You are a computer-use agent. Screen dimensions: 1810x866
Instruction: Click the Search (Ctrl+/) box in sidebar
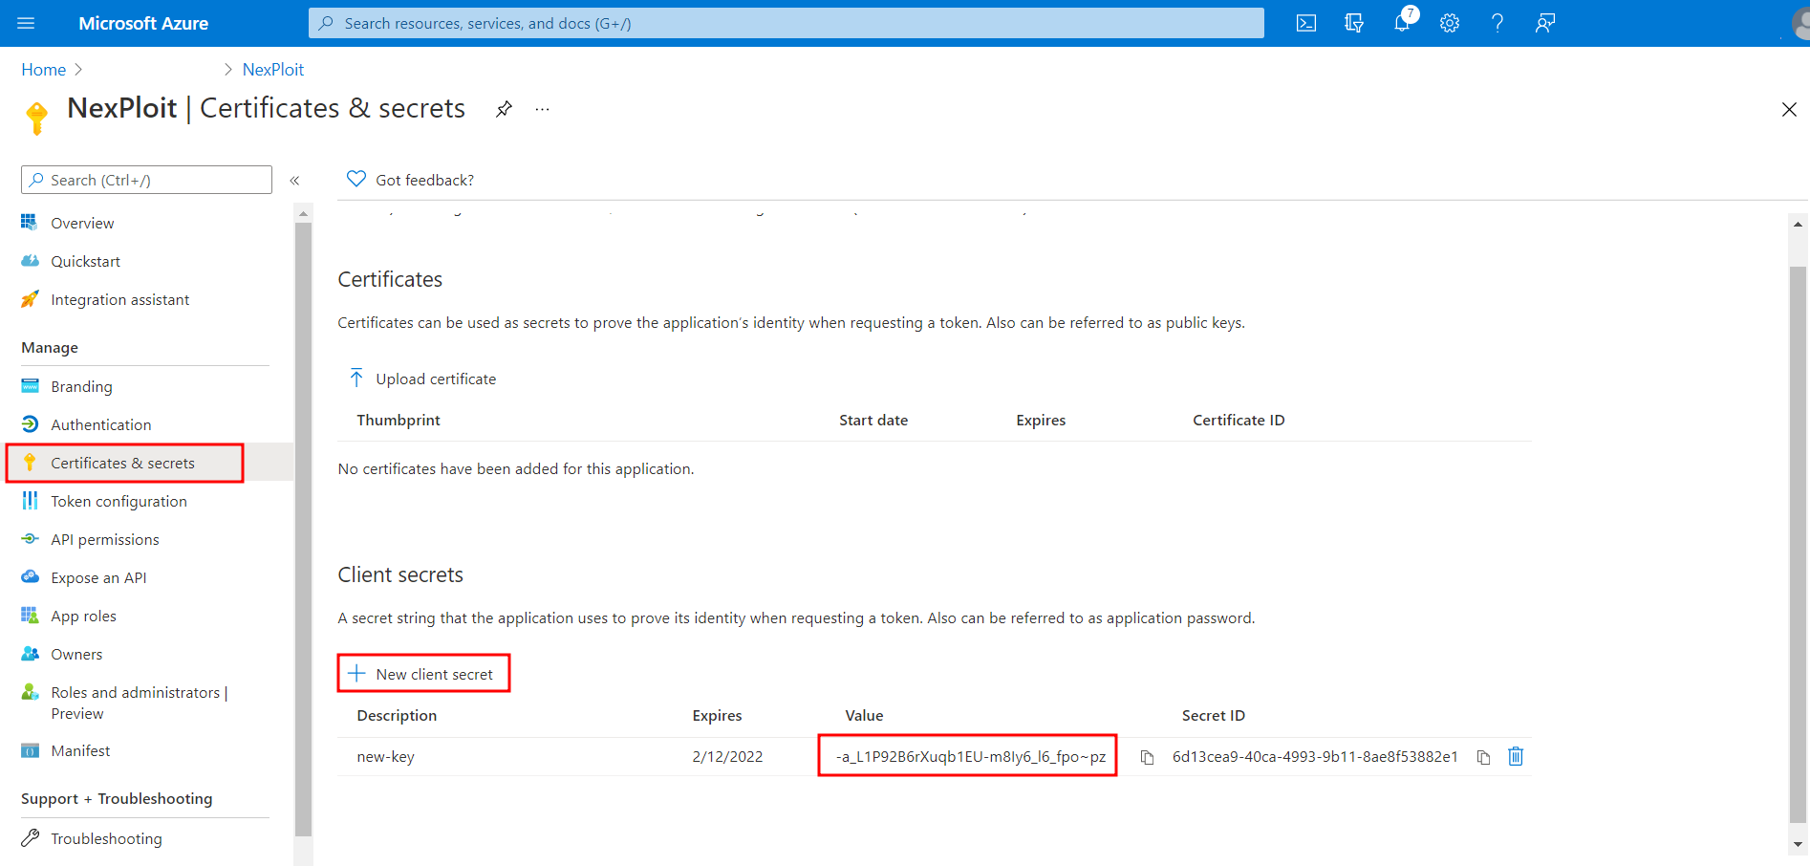146,180
